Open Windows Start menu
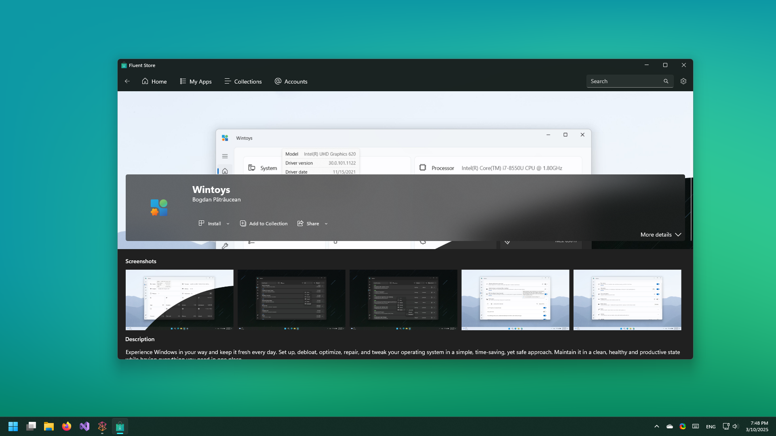Screen dimensions: 776x436 click(x=13, y=426)
